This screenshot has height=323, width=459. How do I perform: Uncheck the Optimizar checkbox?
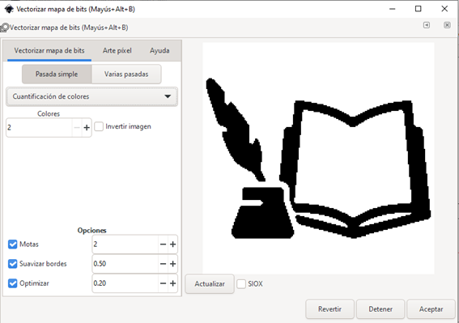(13, 283)
